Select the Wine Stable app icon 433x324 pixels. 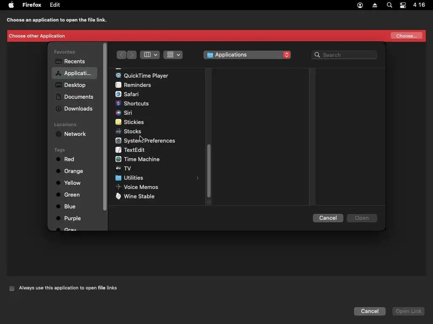[118, 196]
